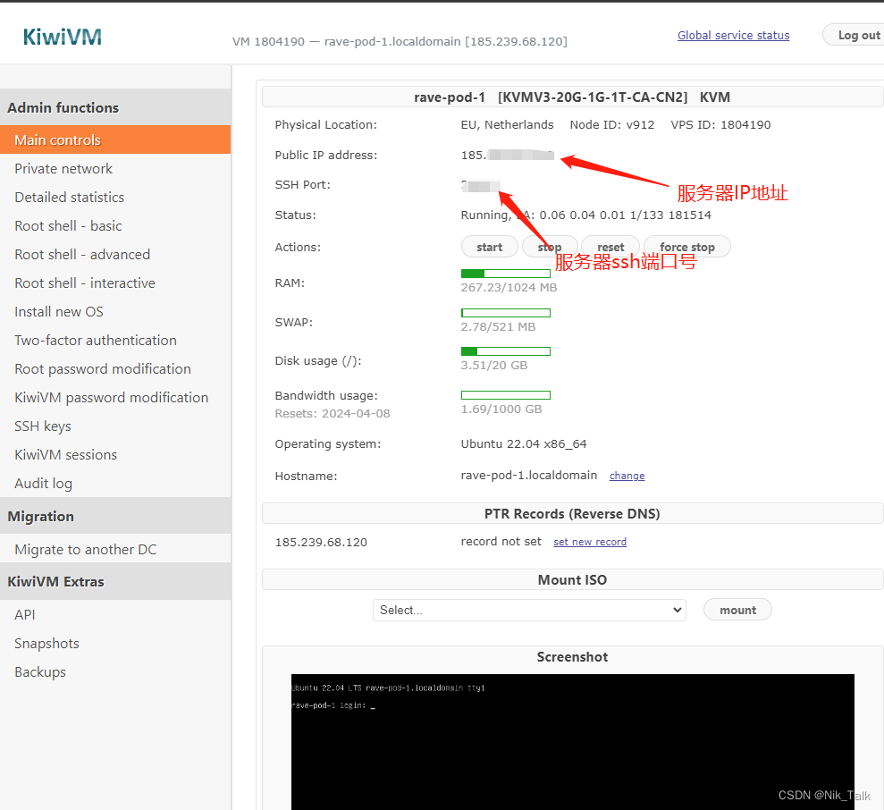
Task: Click the force stop button
Action: point(687,247)
